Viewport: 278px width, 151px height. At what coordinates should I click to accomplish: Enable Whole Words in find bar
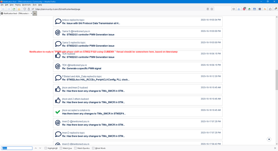coord(99,148)
